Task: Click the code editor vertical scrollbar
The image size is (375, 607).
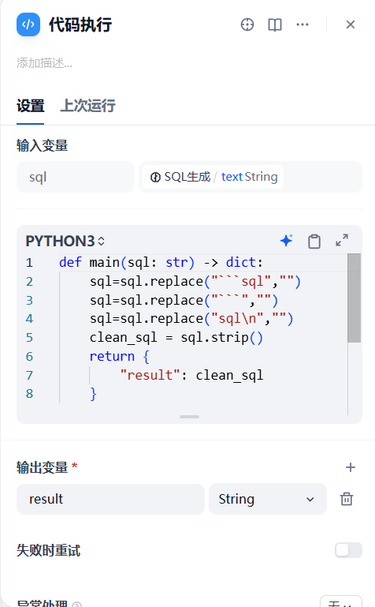Action: tap(354, 298)
